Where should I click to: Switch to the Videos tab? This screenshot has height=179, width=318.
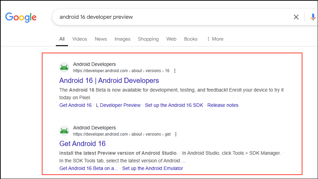[79, 39]
